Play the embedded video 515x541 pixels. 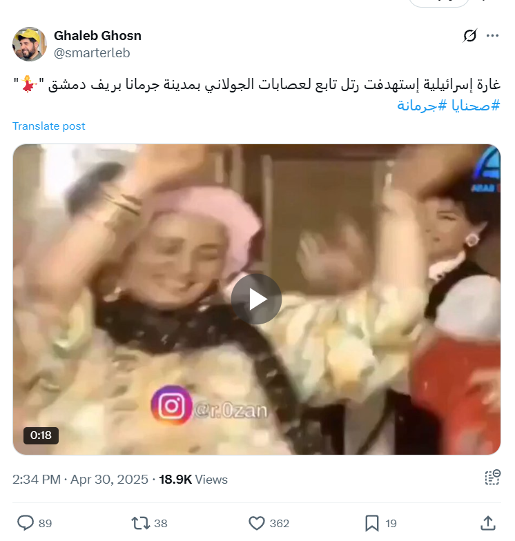click(x=257, y=299)
